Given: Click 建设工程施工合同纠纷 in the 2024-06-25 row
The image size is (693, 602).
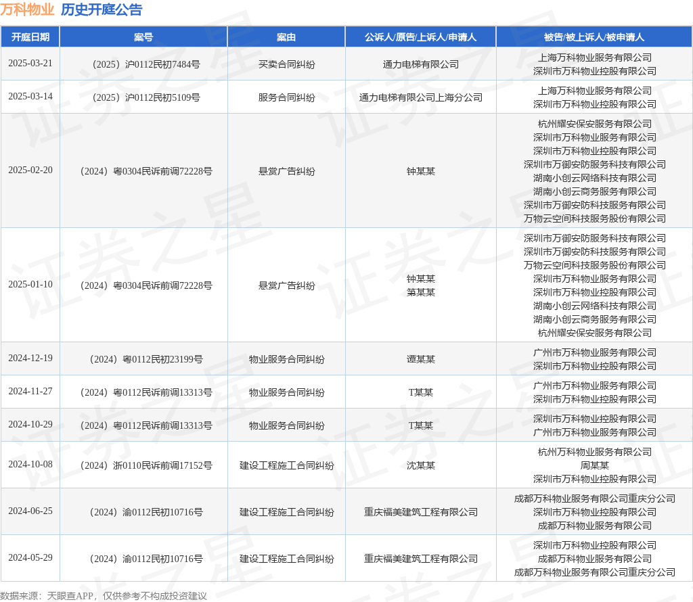Looking at the screenshot, I should (286, 512).
